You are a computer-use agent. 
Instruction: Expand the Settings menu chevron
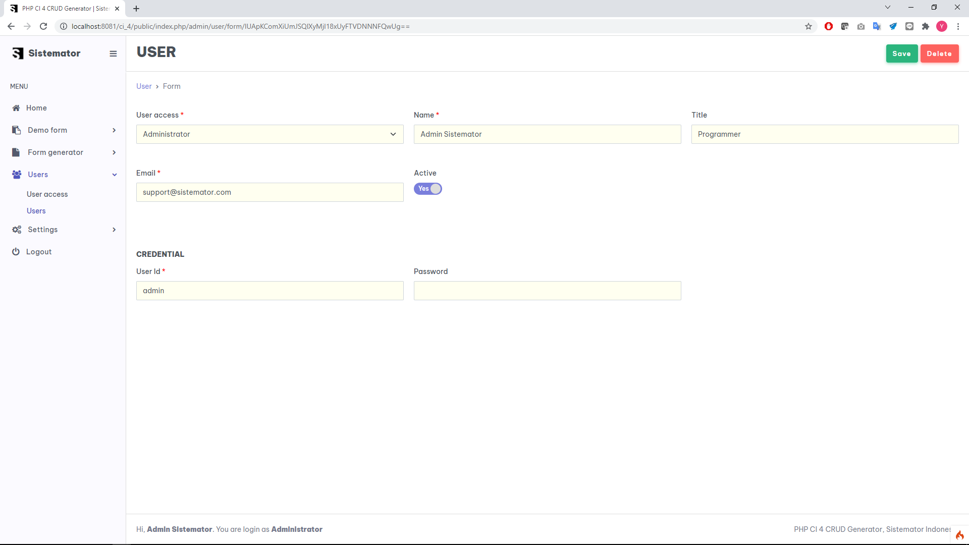114,230
